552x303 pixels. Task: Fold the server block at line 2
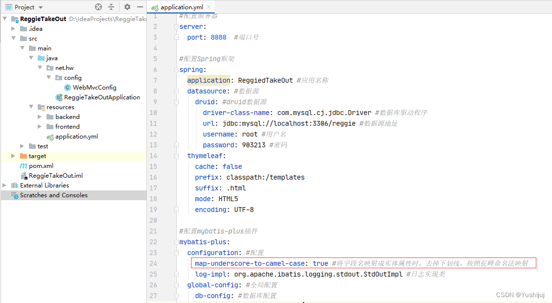[x=177, y=26]
